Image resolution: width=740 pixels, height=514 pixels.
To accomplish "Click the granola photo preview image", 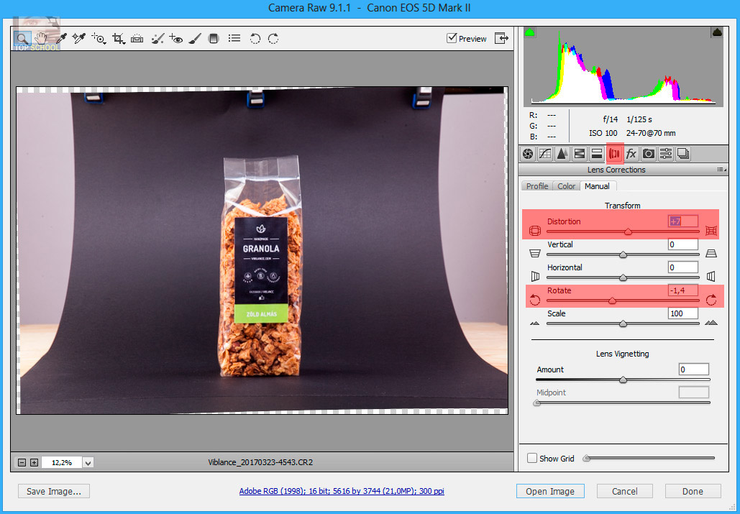I will pos(262,250).
